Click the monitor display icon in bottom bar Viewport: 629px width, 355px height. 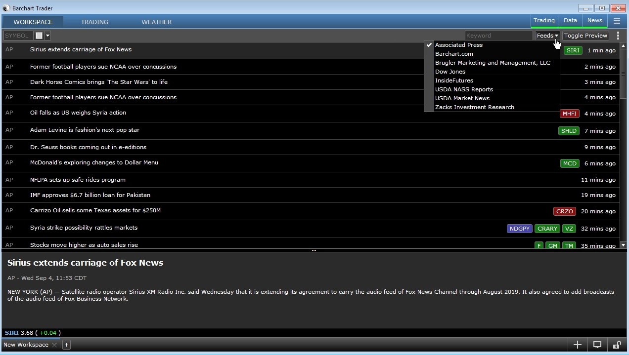point(597,345)
